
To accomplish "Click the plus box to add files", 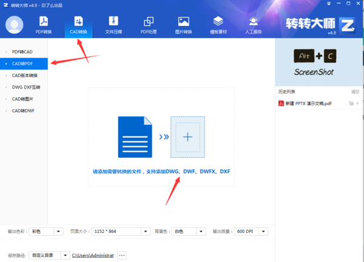I will 187,137.
